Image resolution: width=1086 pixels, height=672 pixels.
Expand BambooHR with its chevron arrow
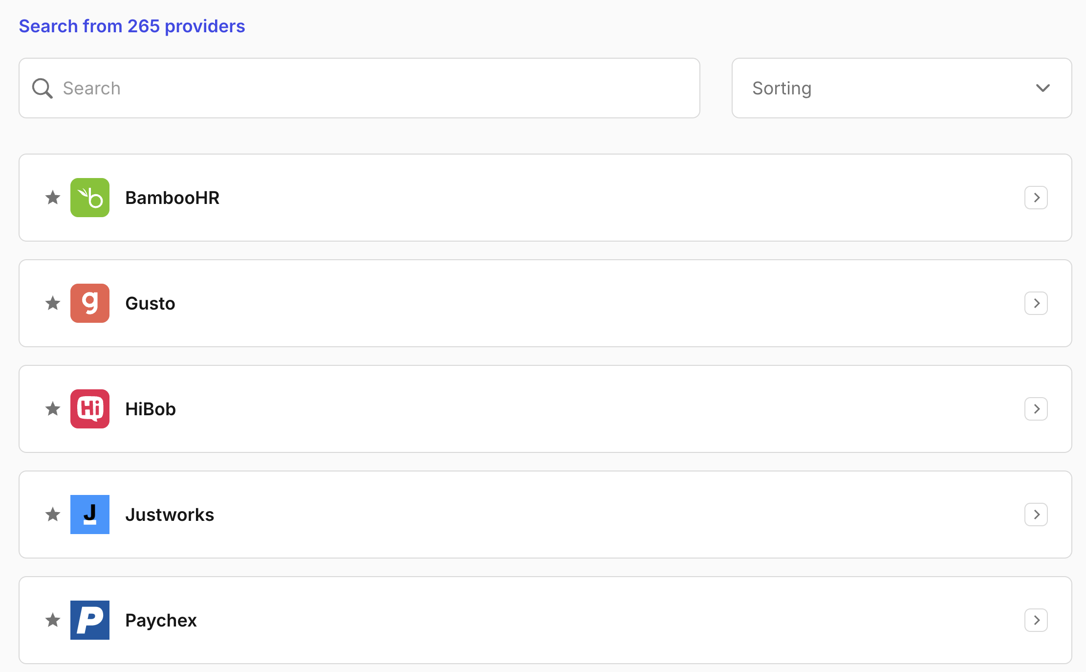pos(1036,198)
